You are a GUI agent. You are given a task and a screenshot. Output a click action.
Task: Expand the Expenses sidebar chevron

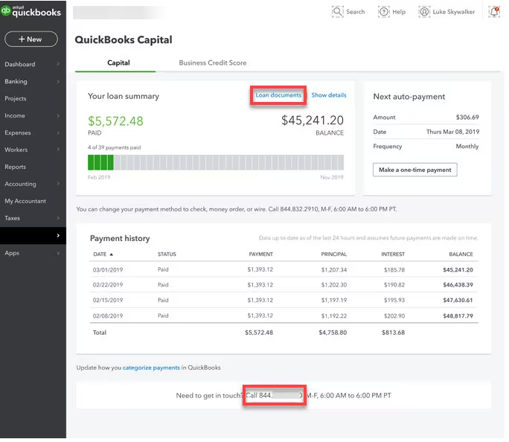(x=58, y=133)
